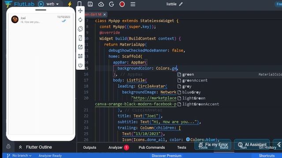
Task: Save the project with the floppy icon
Action: (90, 4)
